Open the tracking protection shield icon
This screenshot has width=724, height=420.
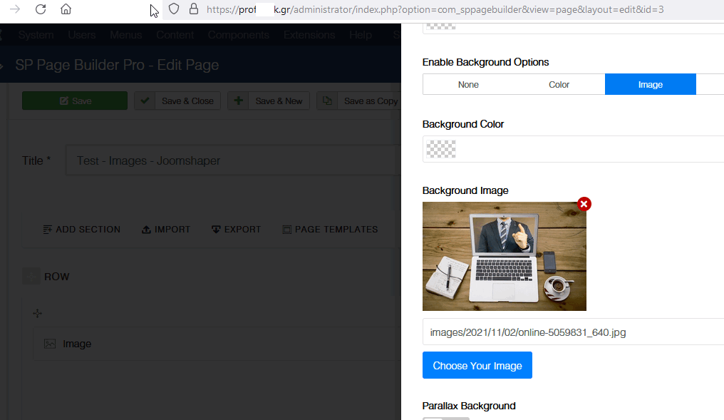tap(174, 9)
